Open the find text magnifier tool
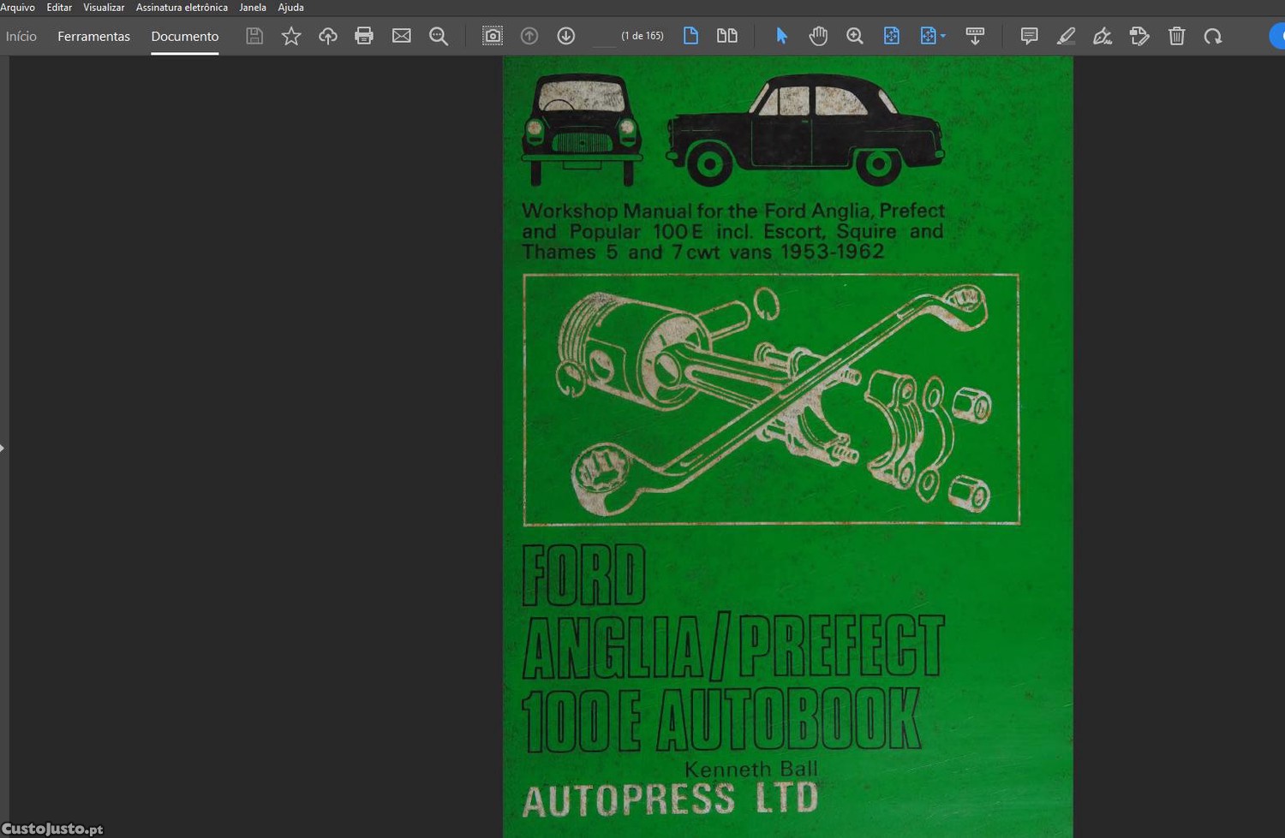Image resolution: width=1285 pixels, height=838 pixels. (439, 36)
